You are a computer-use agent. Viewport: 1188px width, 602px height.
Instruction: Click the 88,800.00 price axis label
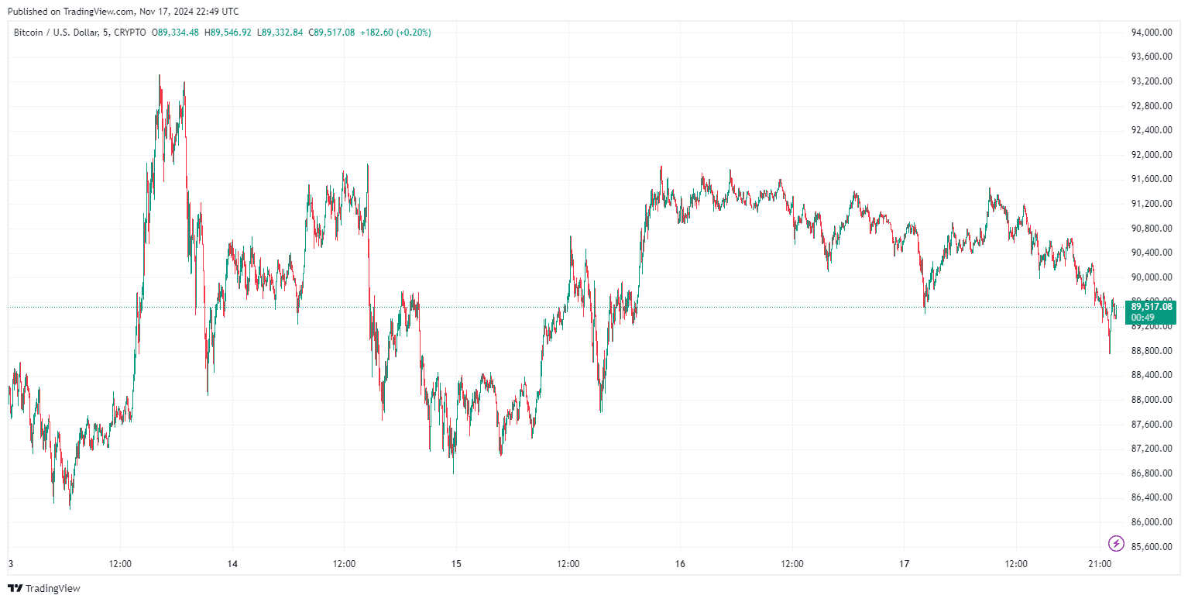pos(1150,351)
